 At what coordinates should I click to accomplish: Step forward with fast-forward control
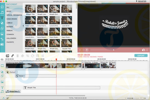[83, 50]
